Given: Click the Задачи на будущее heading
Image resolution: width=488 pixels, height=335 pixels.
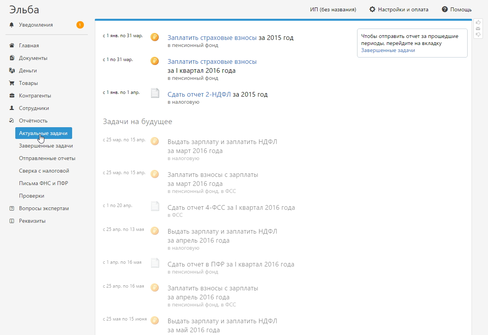Looking at the screenshot, I should (x=138, y=121).
